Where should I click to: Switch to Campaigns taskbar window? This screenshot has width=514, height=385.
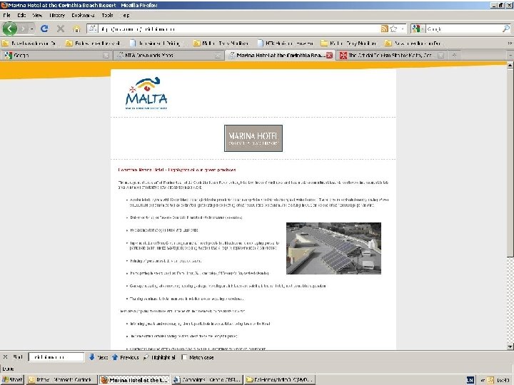(x=207, y=380)
